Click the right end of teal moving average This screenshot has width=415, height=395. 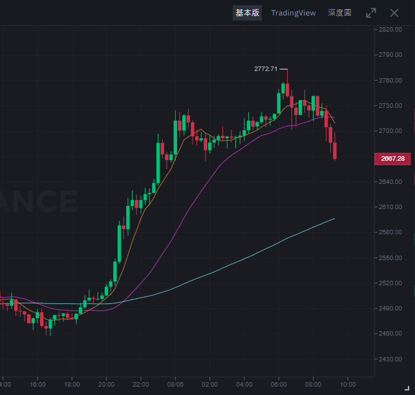pyautogui.click(x=334, y=219)
